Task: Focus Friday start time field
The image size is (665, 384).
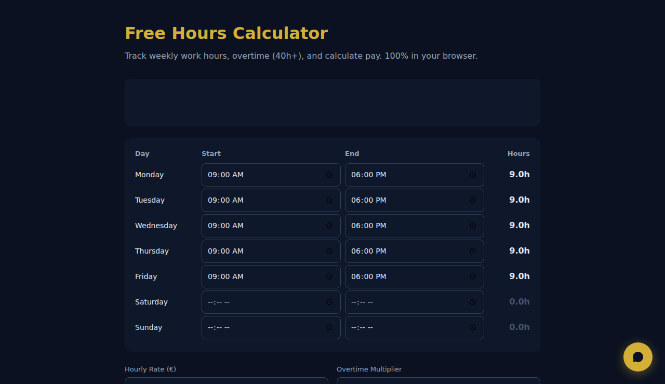Action: pyautogui.click(x=271, y=276)
